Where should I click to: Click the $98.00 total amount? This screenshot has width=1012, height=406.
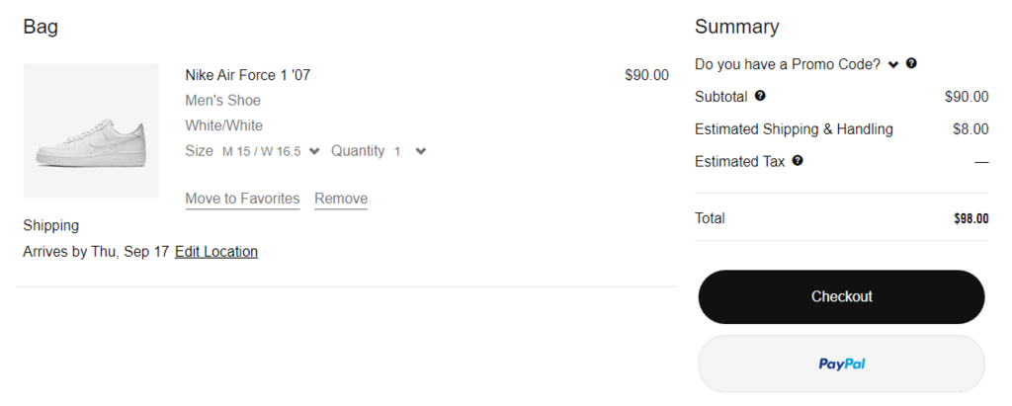point(970,218)
